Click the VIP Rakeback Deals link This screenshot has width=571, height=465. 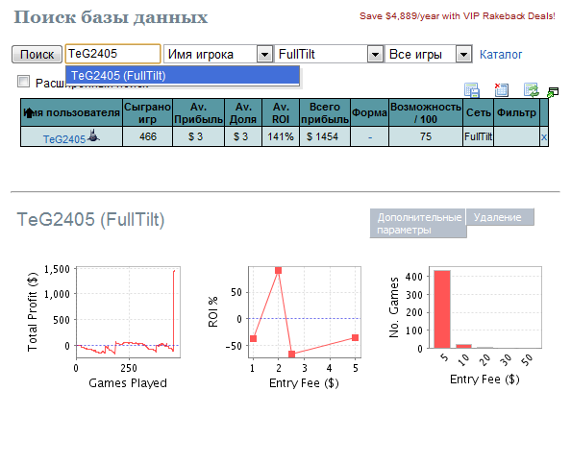click(458, 16)
